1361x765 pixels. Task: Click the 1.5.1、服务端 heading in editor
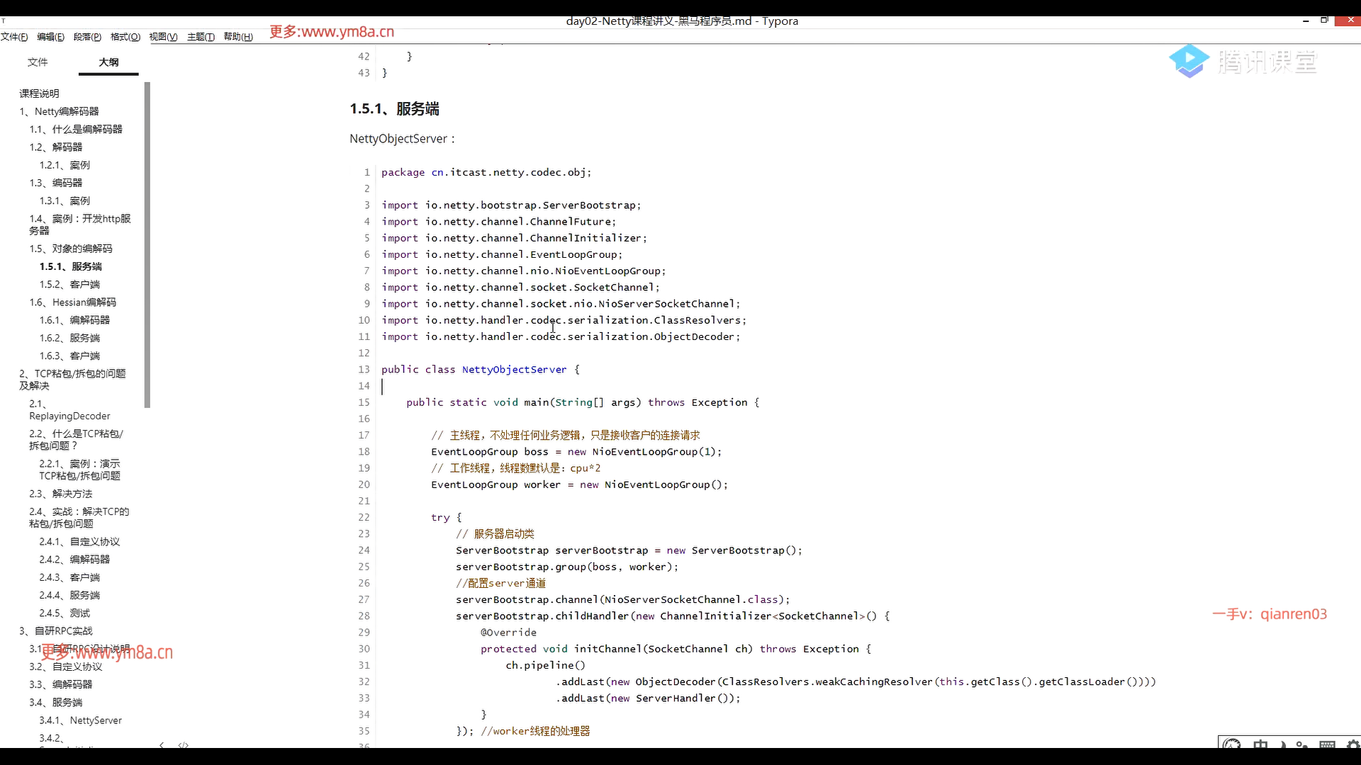(394, 108)
